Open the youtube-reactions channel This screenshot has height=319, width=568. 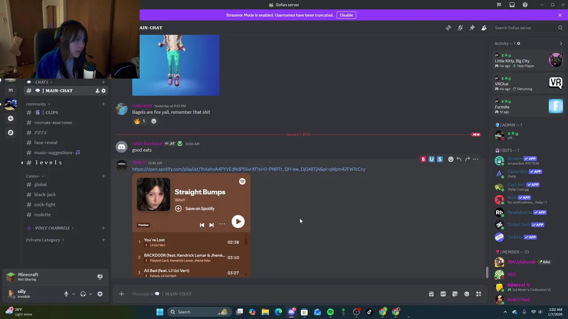click(x=65, y=123)
